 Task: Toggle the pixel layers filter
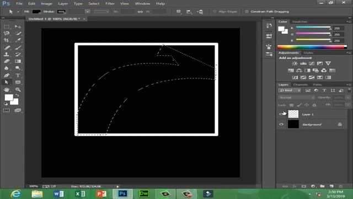308,91
